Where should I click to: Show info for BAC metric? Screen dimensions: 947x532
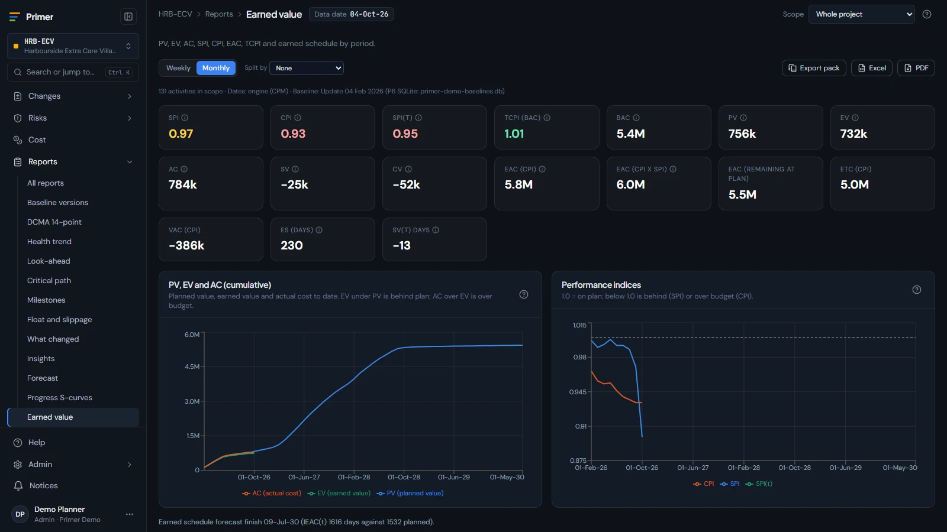636,118
